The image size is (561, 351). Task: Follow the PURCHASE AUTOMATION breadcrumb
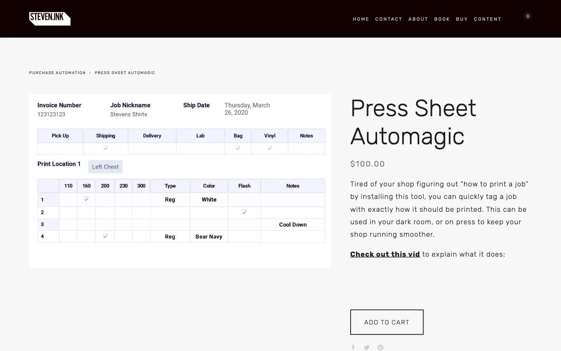[57, 73]
